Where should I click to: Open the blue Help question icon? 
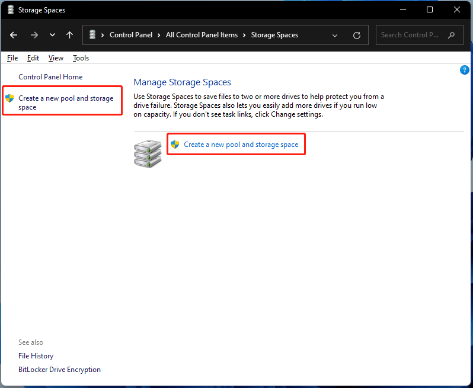pos(465,70)
